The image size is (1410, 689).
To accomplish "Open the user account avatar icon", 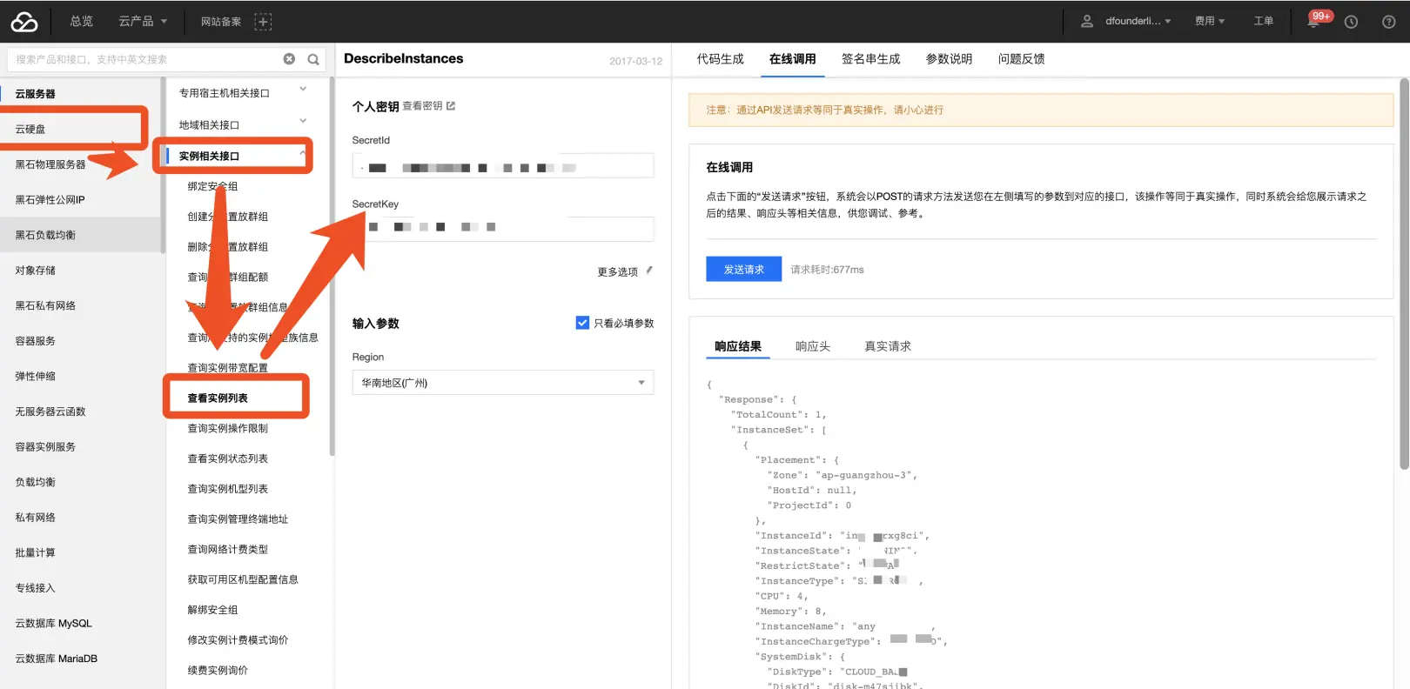I will (x=1087, y=22).
